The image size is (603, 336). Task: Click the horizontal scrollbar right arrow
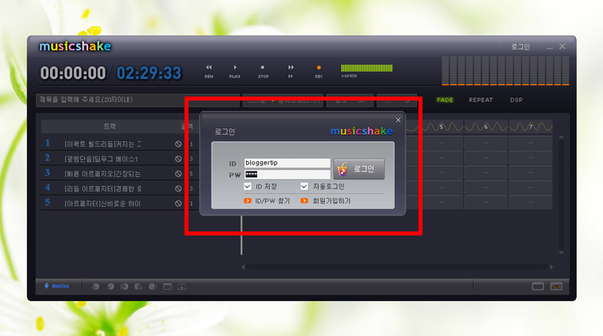point(551,267)
